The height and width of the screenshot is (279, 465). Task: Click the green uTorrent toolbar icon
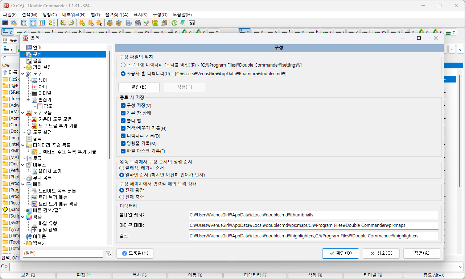(x=174, y=23)
